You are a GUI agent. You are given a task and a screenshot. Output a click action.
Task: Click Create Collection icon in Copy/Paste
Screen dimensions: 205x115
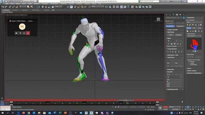click(187, 25)
